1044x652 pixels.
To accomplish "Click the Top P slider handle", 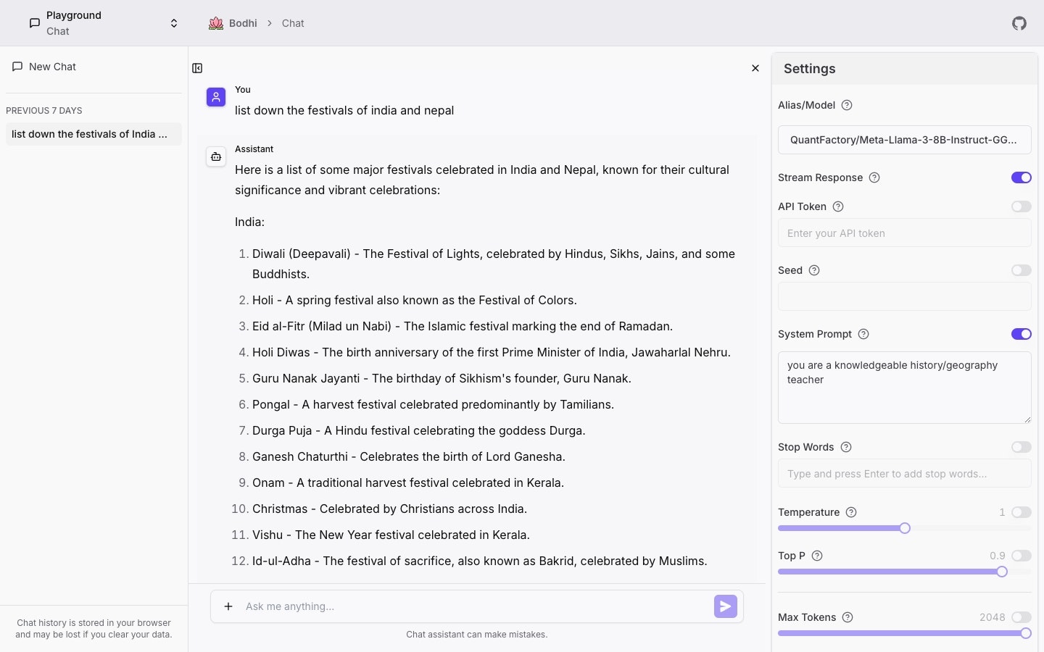I will tap(1002, 572).
